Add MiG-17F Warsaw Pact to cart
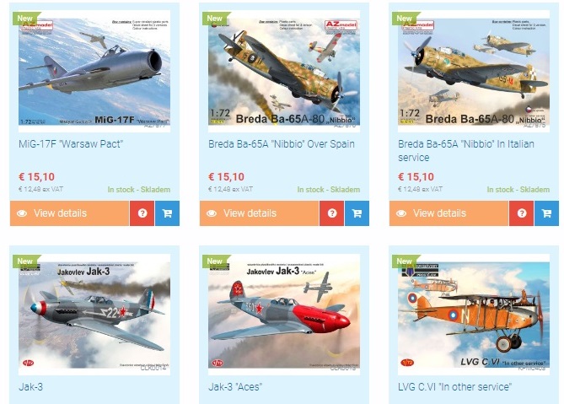Screen dimensions: 564x404 point(167,213)
